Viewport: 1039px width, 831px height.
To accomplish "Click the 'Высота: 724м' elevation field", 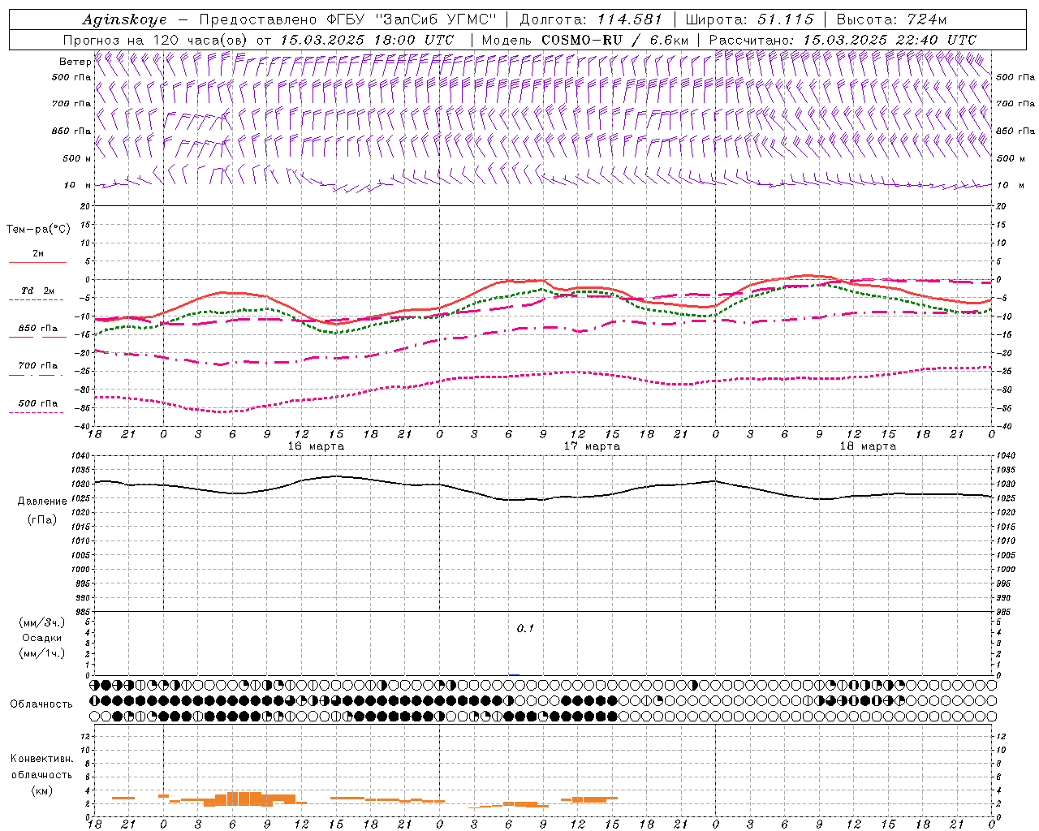I will (890, 19).
